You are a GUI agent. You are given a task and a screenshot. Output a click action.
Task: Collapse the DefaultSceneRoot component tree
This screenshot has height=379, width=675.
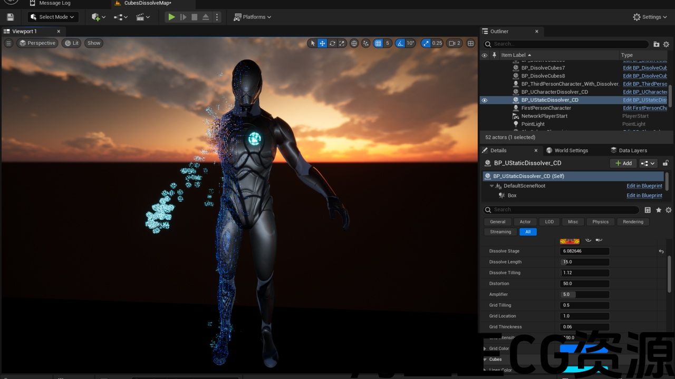[492, 186]
